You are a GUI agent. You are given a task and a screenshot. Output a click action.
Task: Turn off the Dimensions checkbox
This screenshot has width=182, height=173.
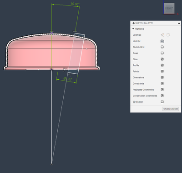coord(162,77)
